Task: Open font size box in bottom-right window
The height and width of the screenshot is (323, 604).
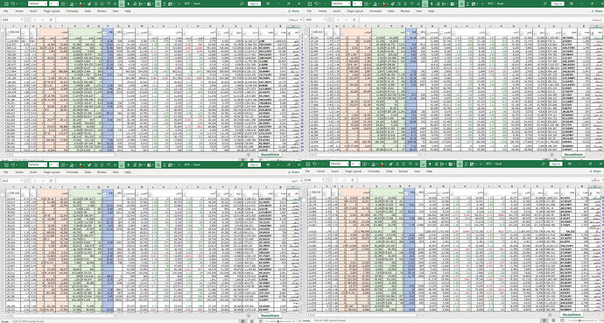Action: click(x=355, y=164)
